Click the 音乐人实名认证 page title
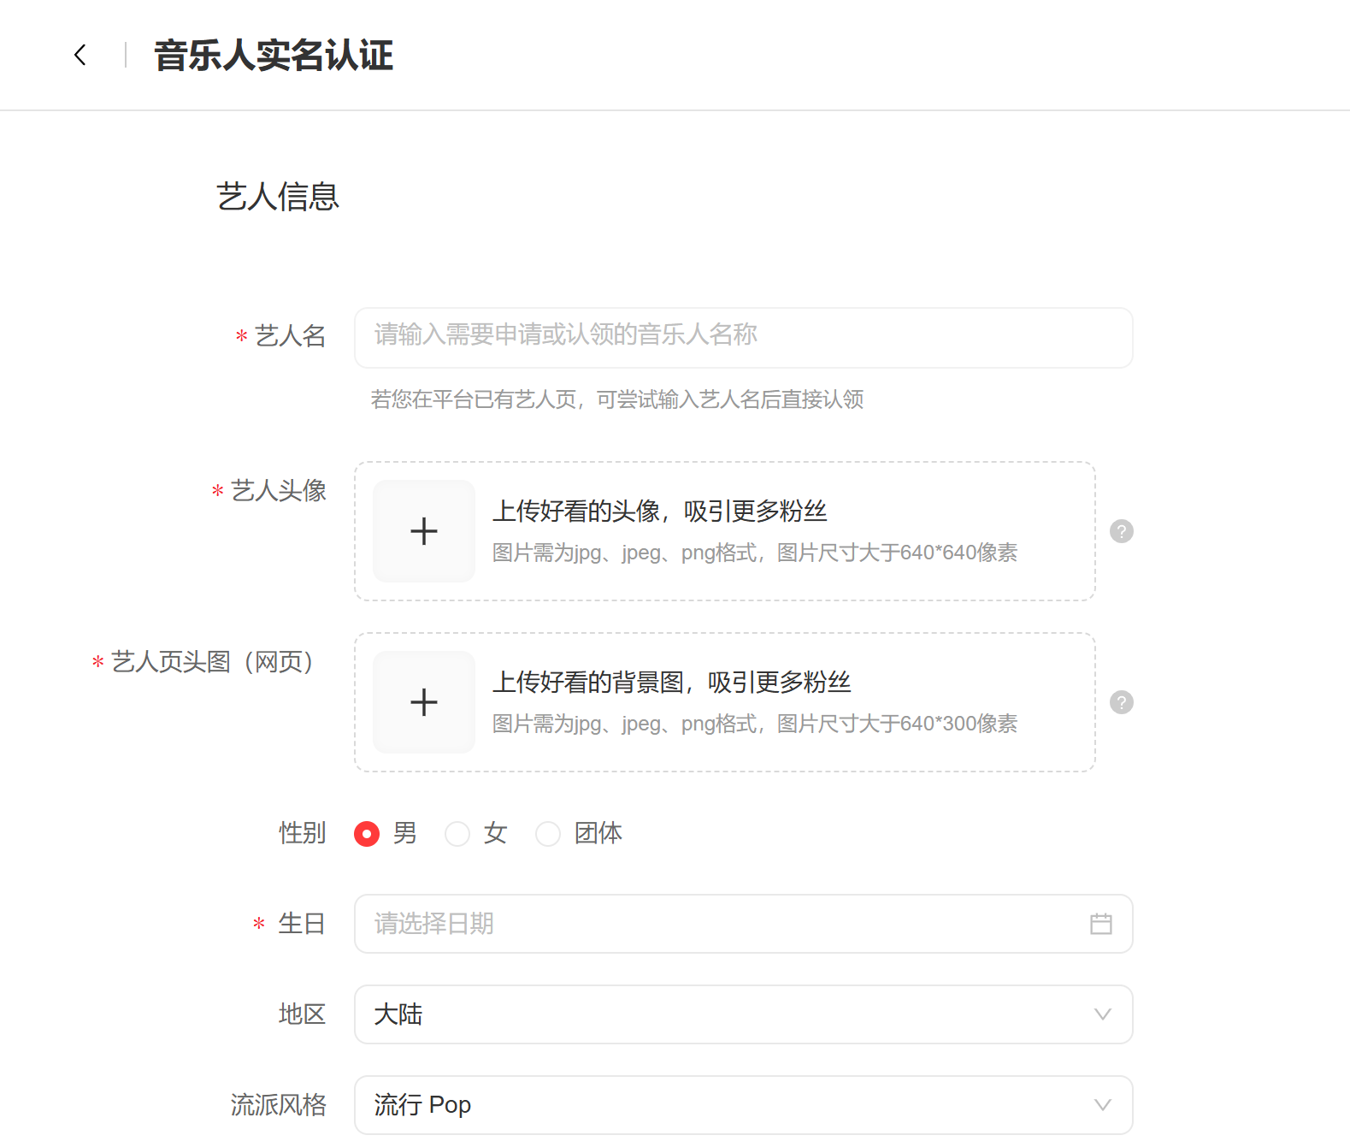Screen dimensions: 1350x1147 (274, 56)
